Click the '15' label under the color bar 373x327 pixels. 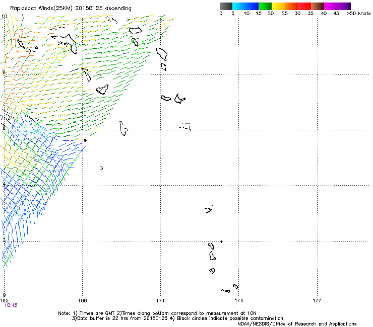coord(259,14)
